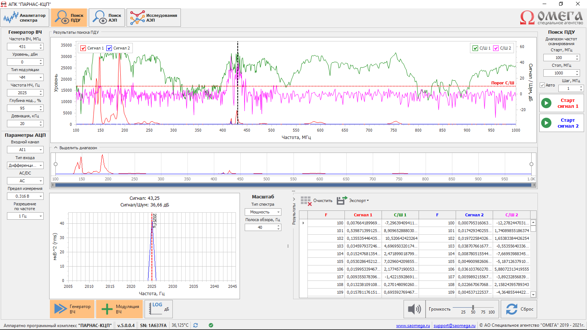Click Частота НЧ 2025 stepper
Image resolution: width=587 pixels, height=330 pixels.
point(41,93)
